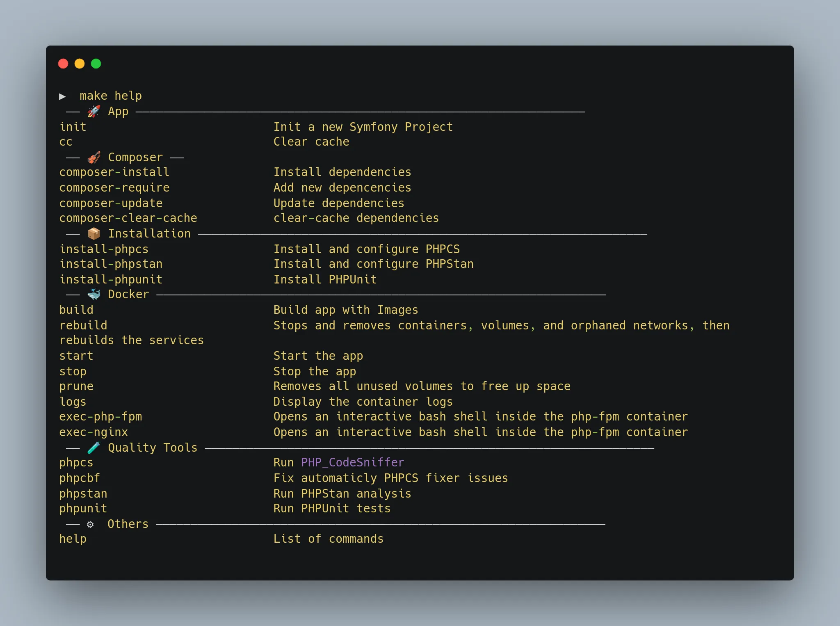Image resolution: width=840 pixels, height=626 pixels.
Task: Click the 'Clear cache' description
Action: click(x=311, y=142)
